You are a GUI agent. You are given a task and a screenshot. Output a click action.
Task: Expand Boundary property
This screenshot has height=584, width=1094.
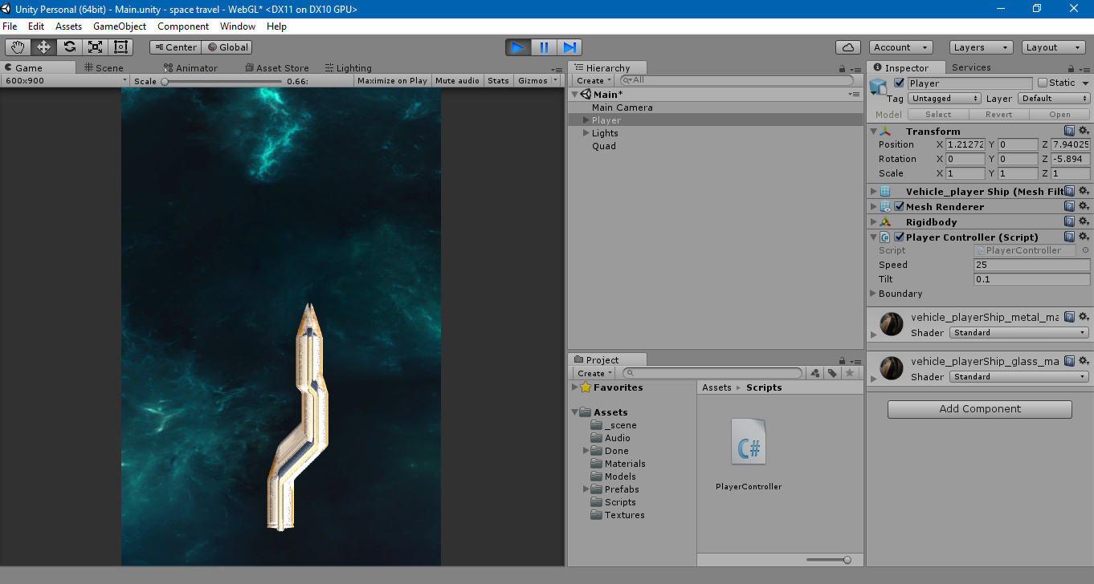pyautogui.click(x=873, y=294)
